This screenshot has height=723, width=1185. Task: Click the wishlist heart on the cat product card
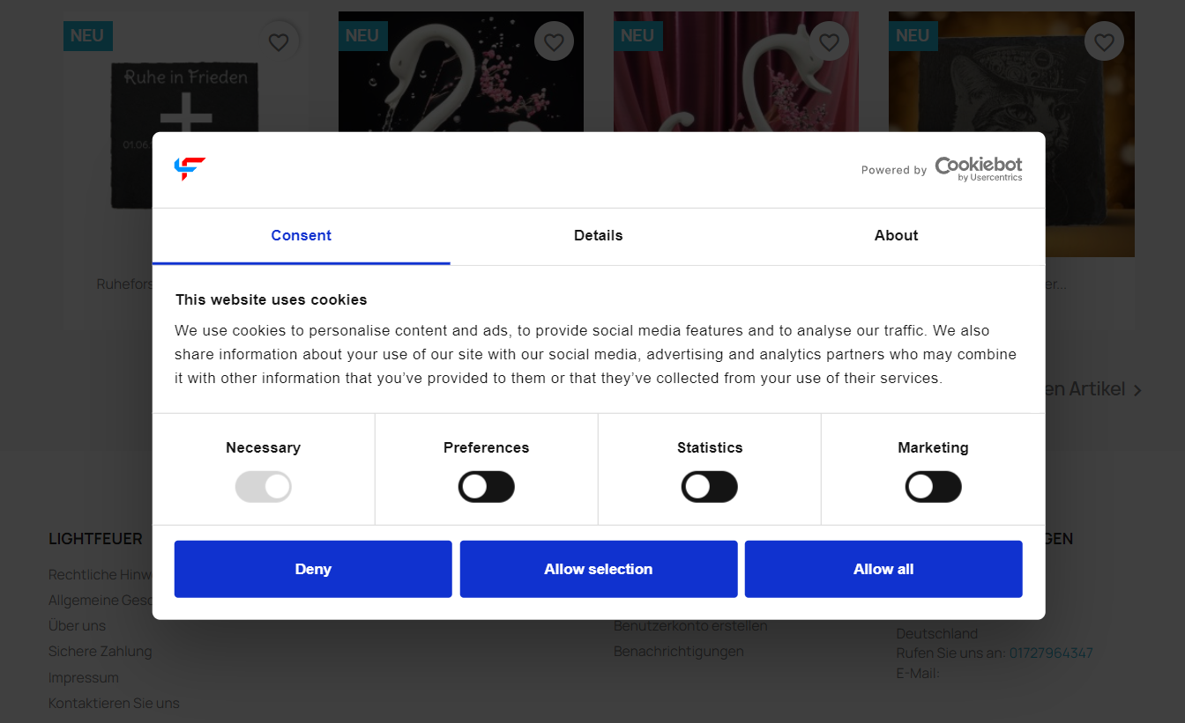(x=1104, y=41)
